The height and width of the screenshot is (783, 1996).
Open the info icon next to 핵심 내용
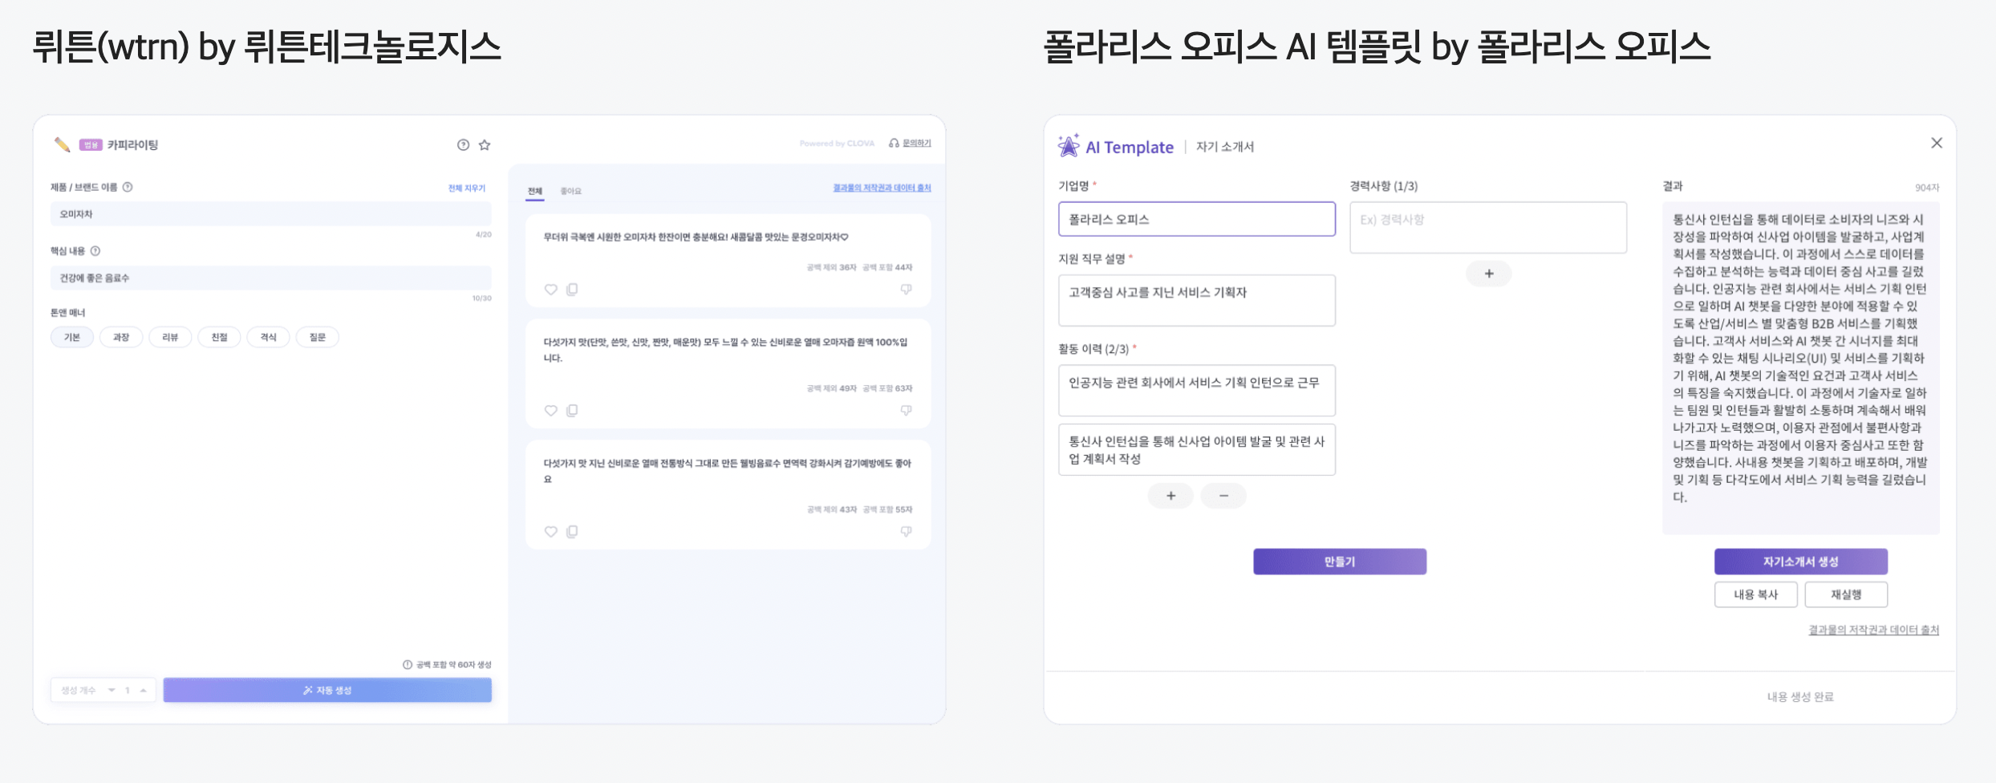(x=95, y=250)
